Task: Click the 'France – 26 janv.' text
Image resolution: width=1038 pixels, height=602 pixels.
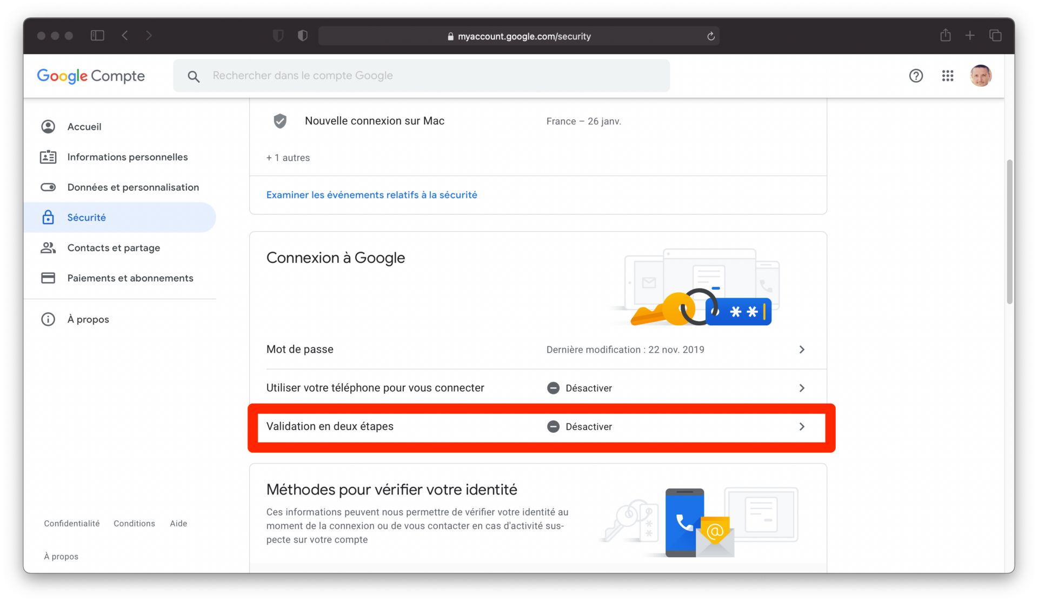Action: (x=583, y=122)
